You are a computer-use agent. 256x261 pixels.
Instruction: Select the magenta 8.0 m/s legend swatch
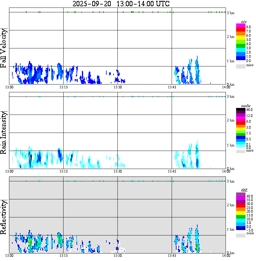click(241, 26)
